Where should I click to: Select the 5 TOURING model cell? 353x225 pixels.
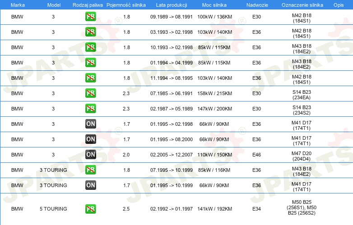pyautogui.click(x=53, y=209)
